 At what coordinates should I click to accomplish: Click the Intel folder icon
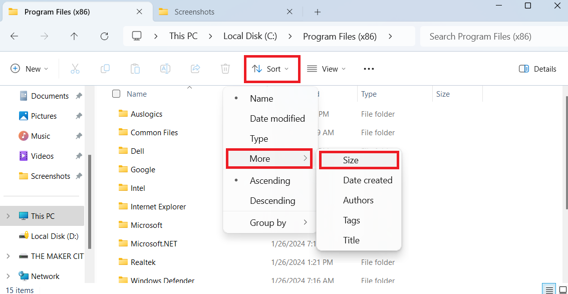123,188
